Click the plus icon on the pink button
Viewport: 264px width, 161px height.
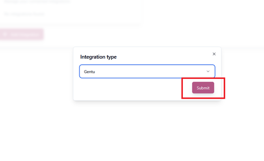click(x=5, y=34)
